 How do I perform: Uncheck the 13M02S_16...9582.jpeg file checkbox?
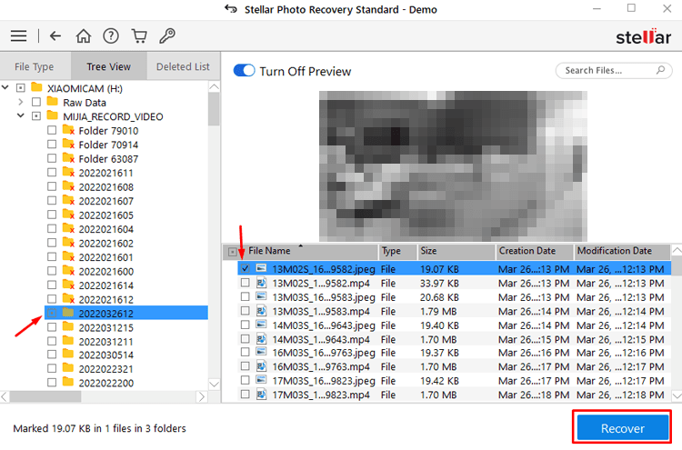(245, 268)
